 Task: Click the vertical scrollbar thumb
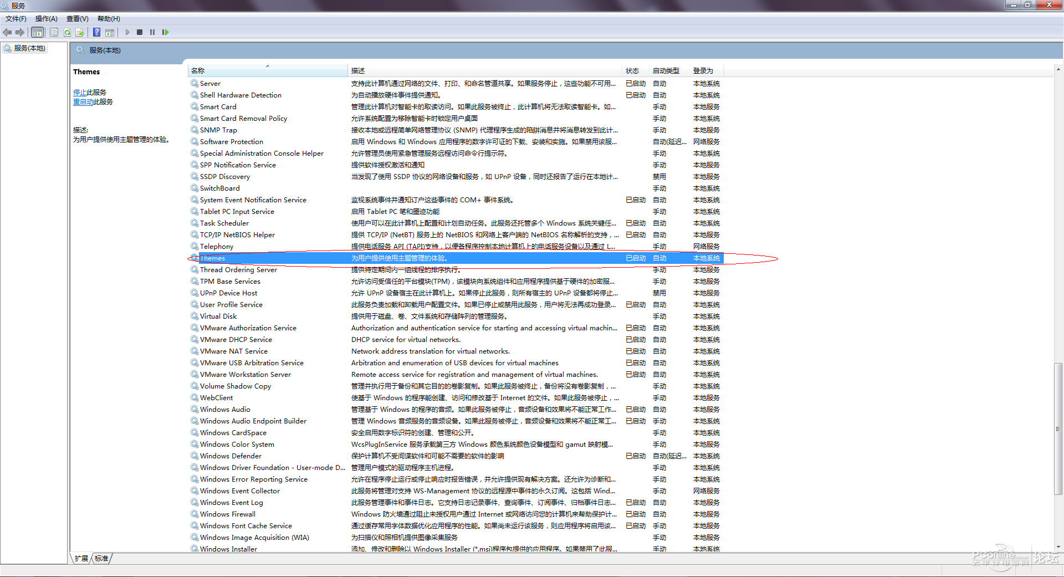pyautogui.click(x=1058, y=429)
